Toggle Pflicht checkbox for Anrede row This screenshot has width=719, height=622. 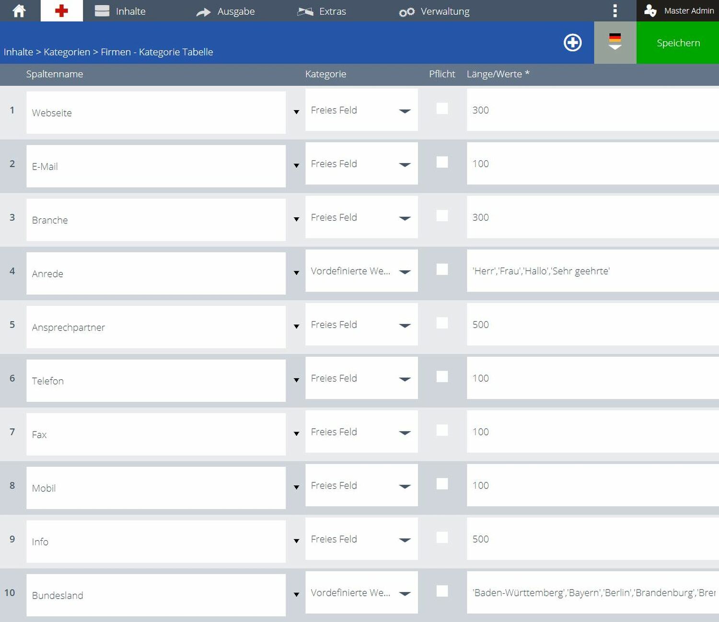point(442,270)
